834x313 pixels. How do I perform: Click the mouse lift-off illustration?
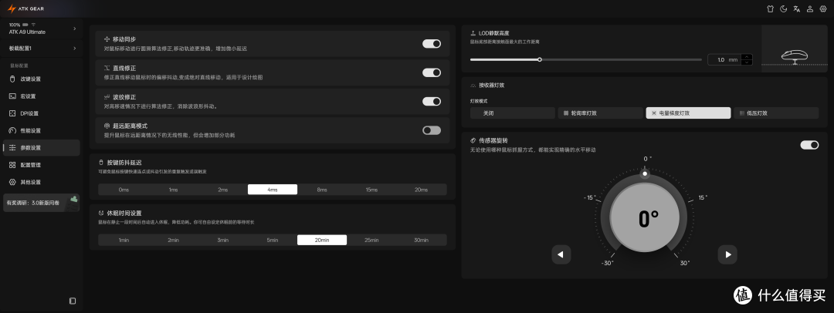click(x=795, y=56)
